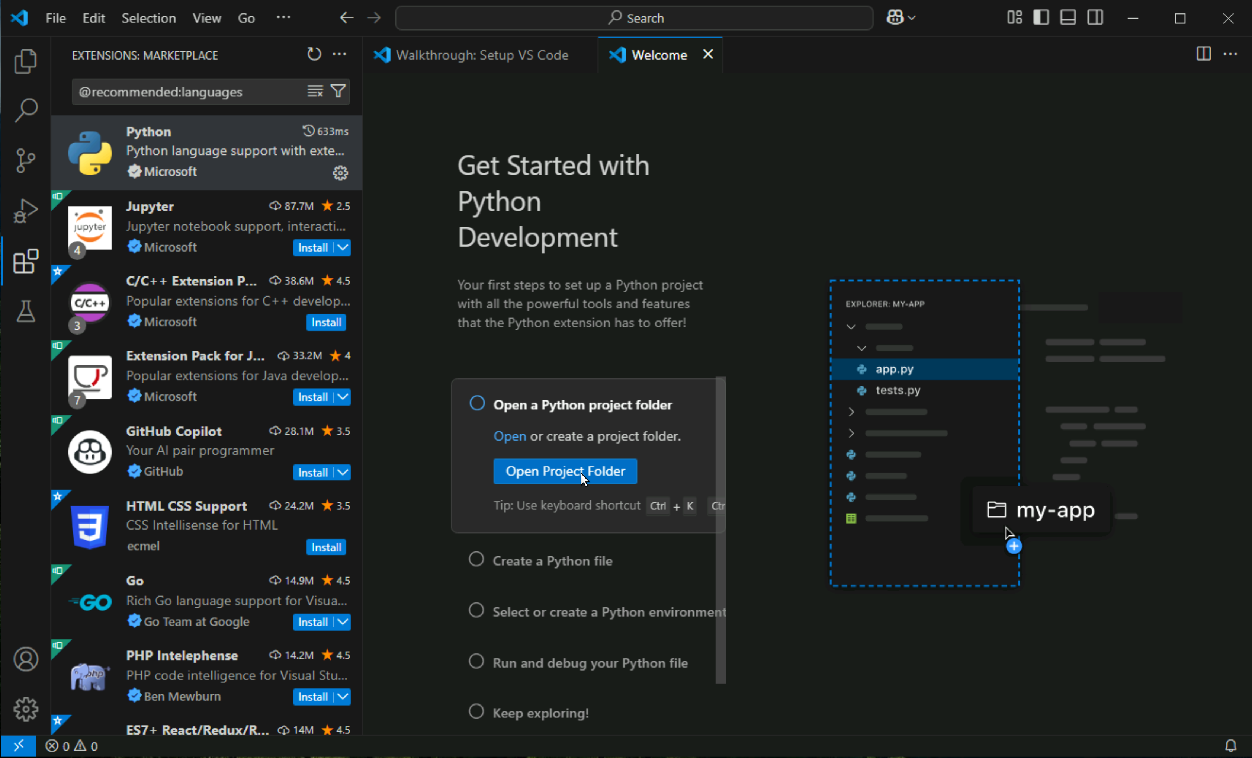
Task: Clear extensions search results icon
Action: pyautogui.click(x=315, y=91)
